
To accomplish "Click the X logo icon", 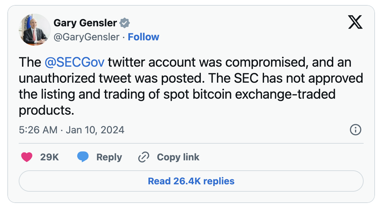I will [355, 23].
